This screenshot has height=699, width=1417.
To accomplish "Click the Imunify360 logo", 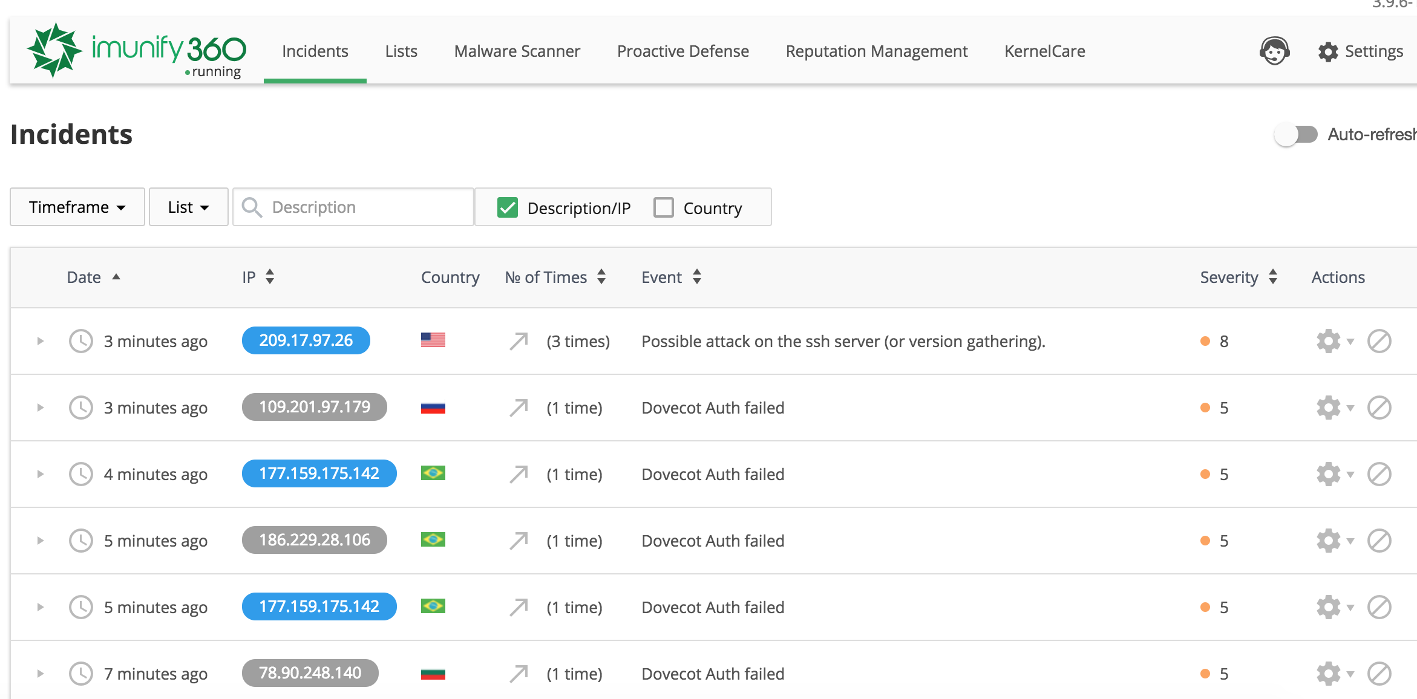I will [x=137, y=51].
